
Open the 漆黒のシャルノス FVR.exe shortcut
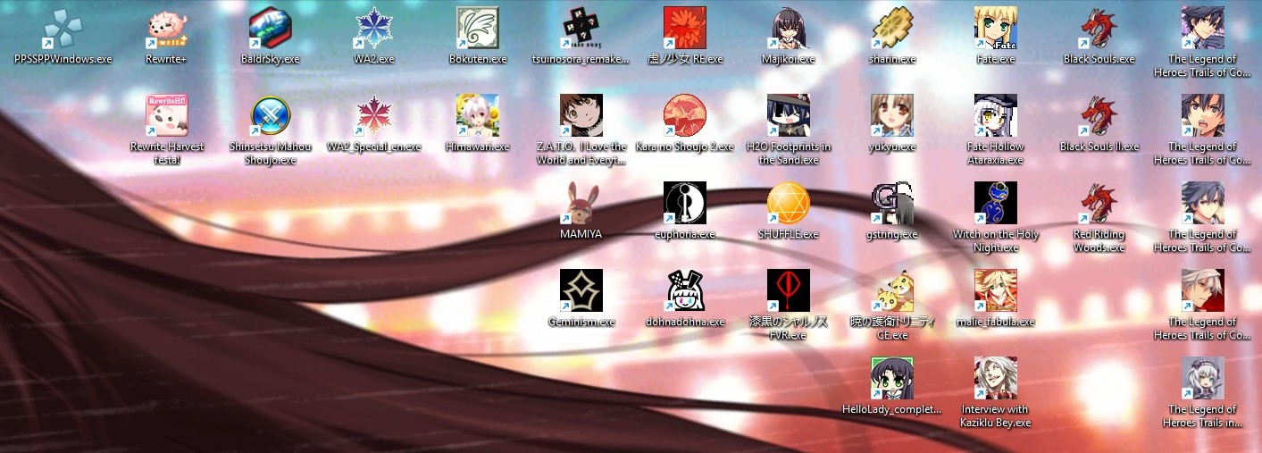[x=789, y=291]
